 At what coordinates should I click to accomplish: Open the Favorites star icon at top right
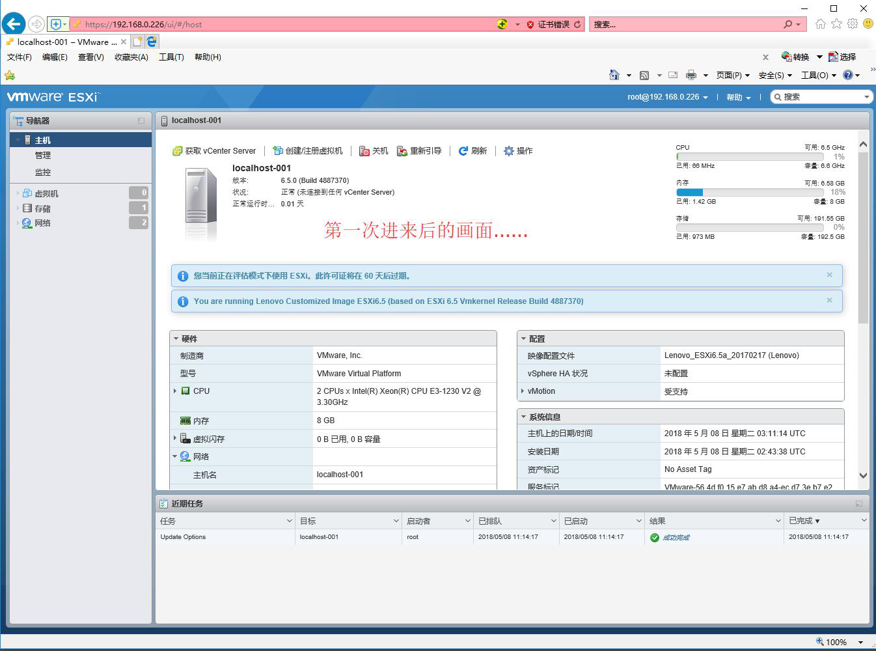click(x=836, y=24)
